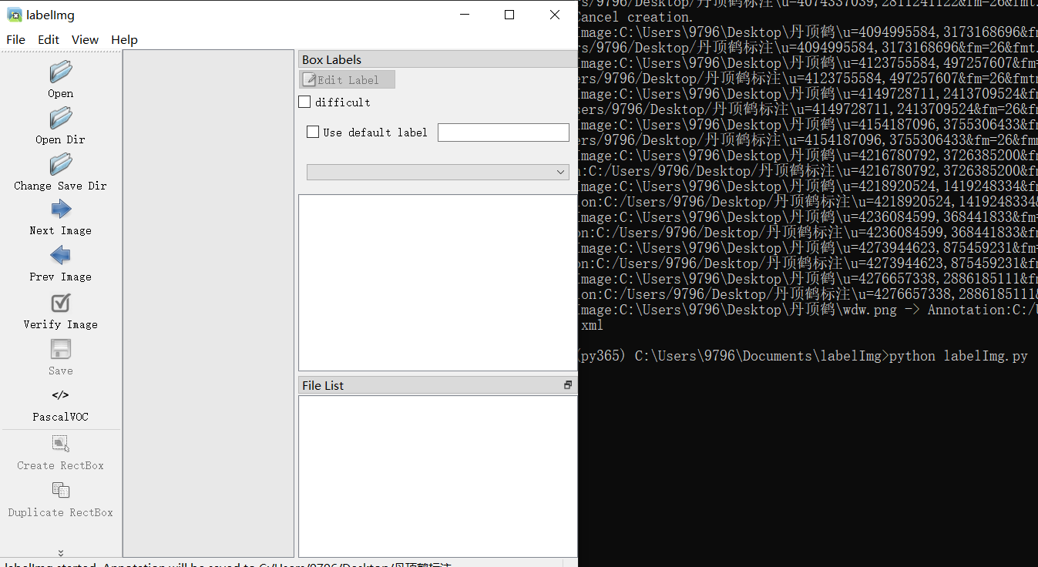Click the default label text field

click(x=503, y=133)
